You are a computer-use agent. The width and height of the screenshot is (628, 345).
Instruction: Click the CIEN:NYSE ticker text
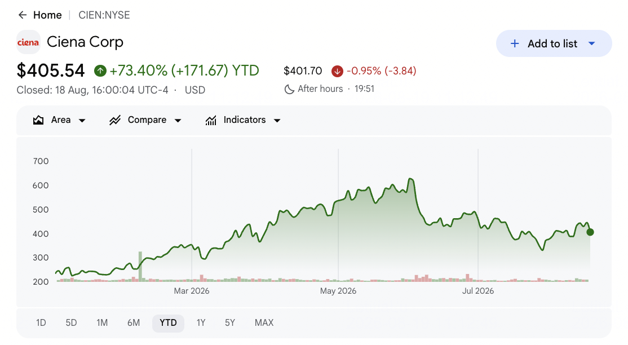[104, 15]
